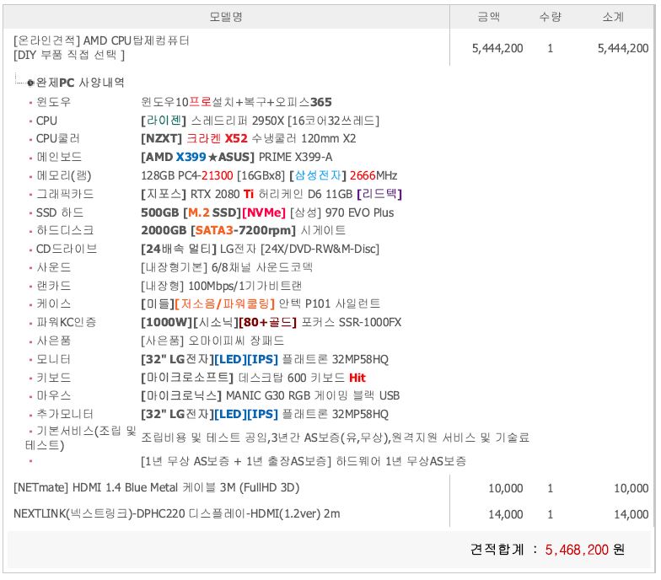Select the 윈도우10프로설치+복구+오피스365 spec
The height and width of the screenshot is (580, 661).
[x=236, y=102]
